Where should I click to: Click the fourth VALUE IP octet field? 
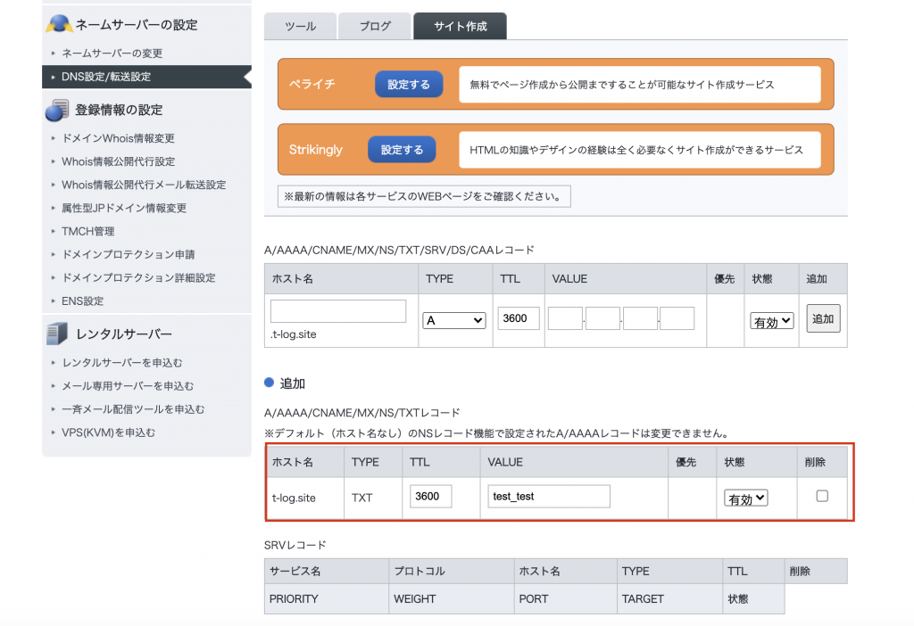click(677, 318)
